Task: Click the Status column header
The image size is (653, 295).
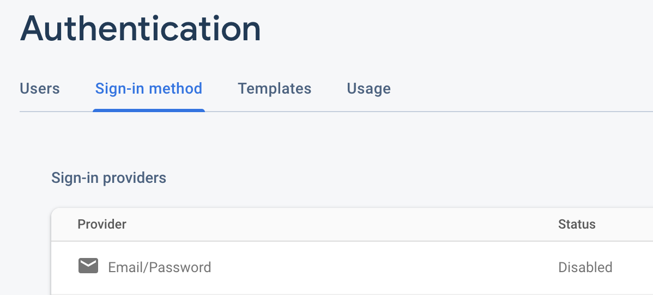Action: click(x=577, y=224)
